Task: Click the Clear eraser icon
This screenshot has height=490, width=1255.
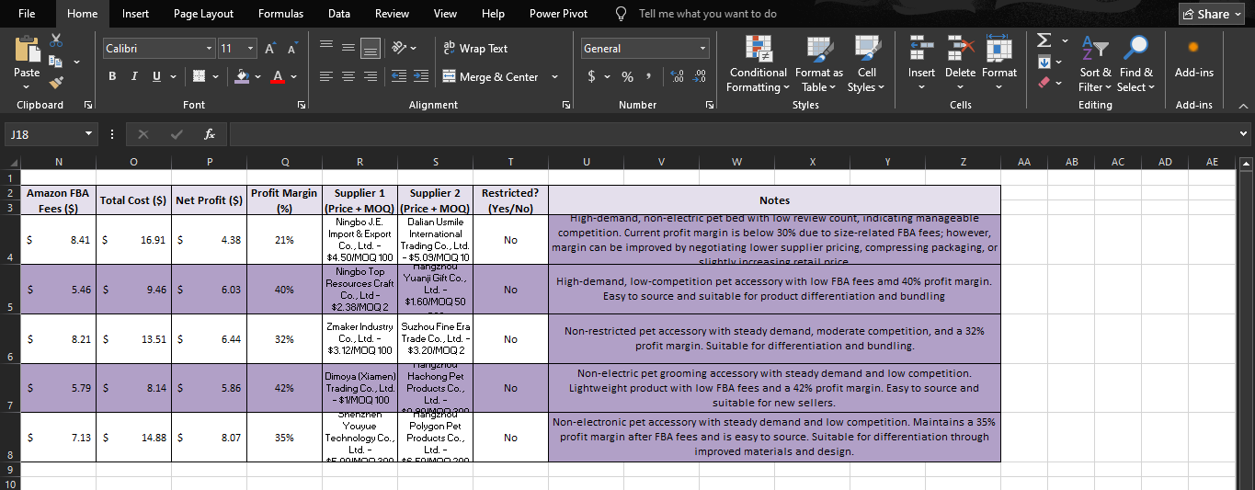Action: tap(1044, 83)
